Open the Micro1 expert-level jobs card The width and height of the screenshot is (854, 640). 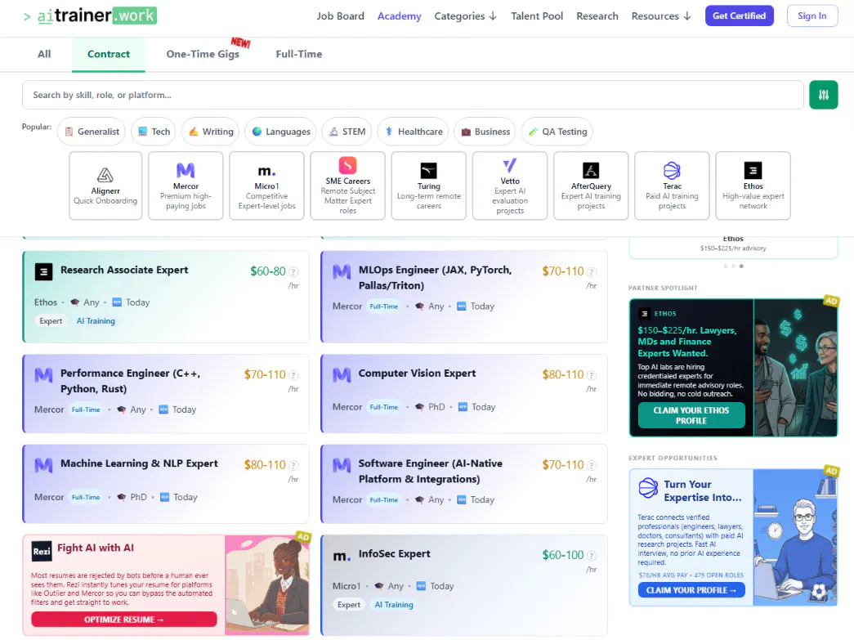[x=267, y=186]
